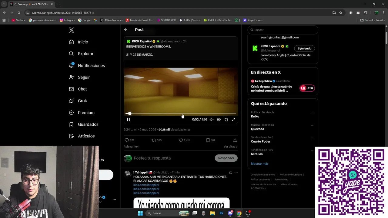Screen dimensions: 388x218
Task: Open first kick.com/ihappilcl link
Action: (x=146, y=185)
